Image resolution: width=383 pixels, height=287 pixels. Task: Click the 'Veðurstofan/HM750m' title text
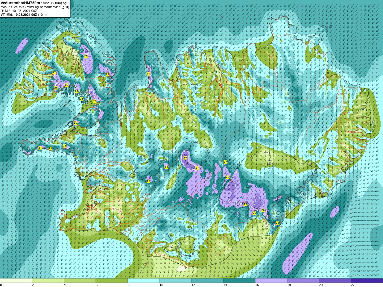click(x=20, y=3)
